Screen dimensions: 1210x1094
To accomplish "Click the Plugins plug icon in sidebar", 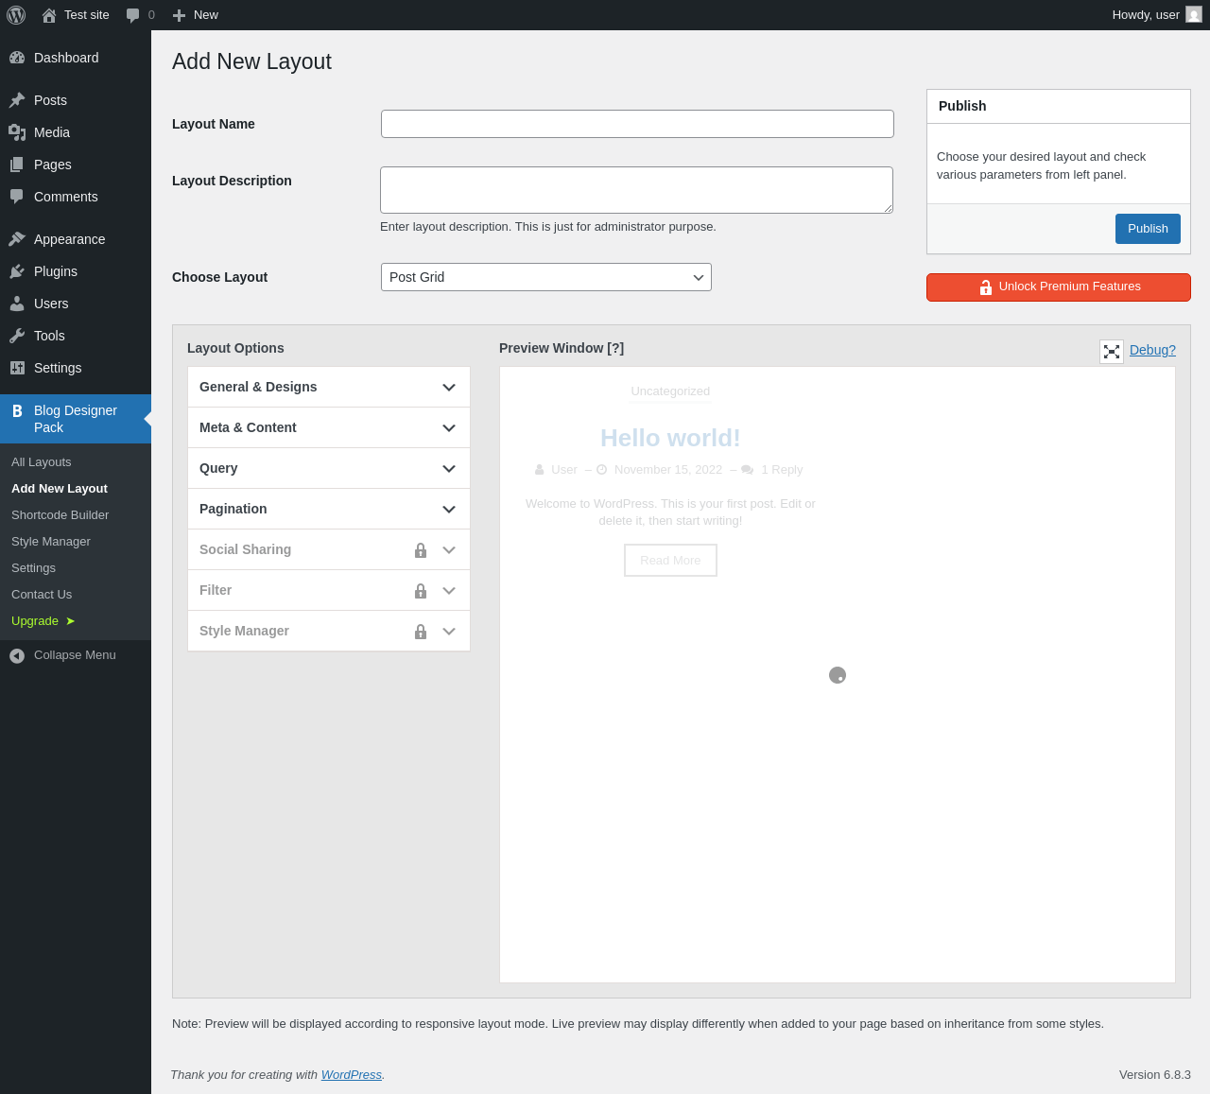I will point(17,271).
